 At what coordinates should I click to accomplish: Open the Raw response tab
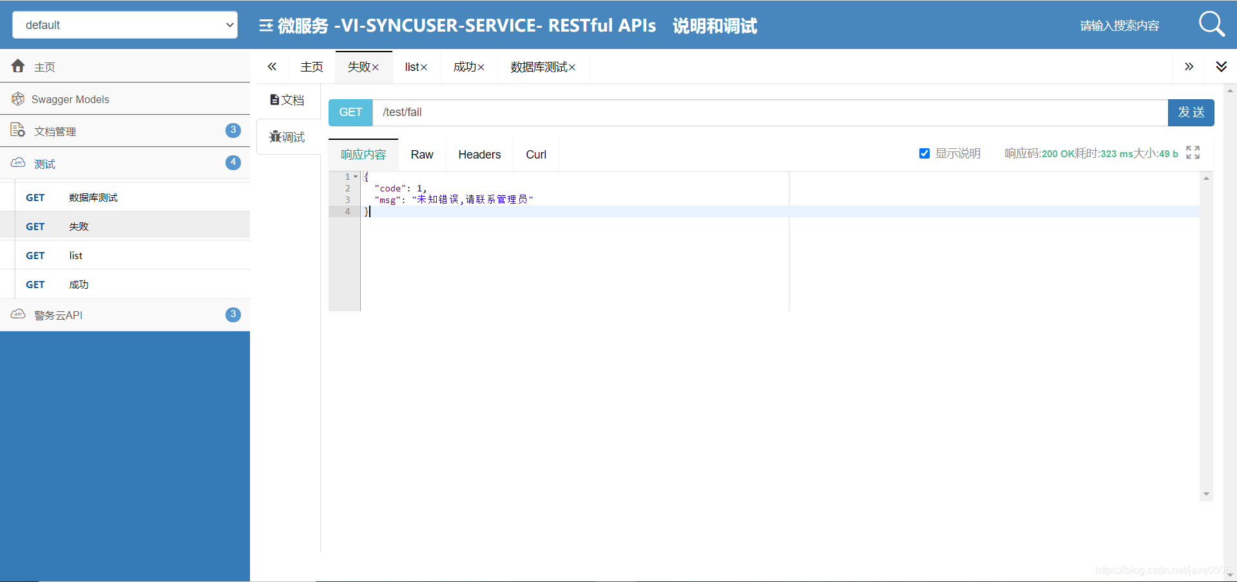(x=422, y=155)
